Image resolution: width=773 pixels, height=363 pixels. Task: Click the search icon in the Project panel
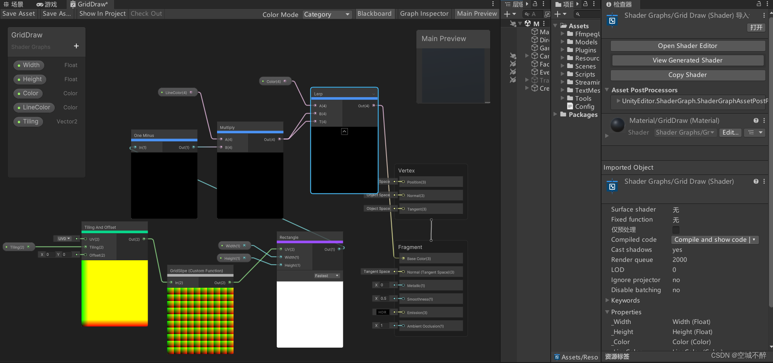coord(579,14)
